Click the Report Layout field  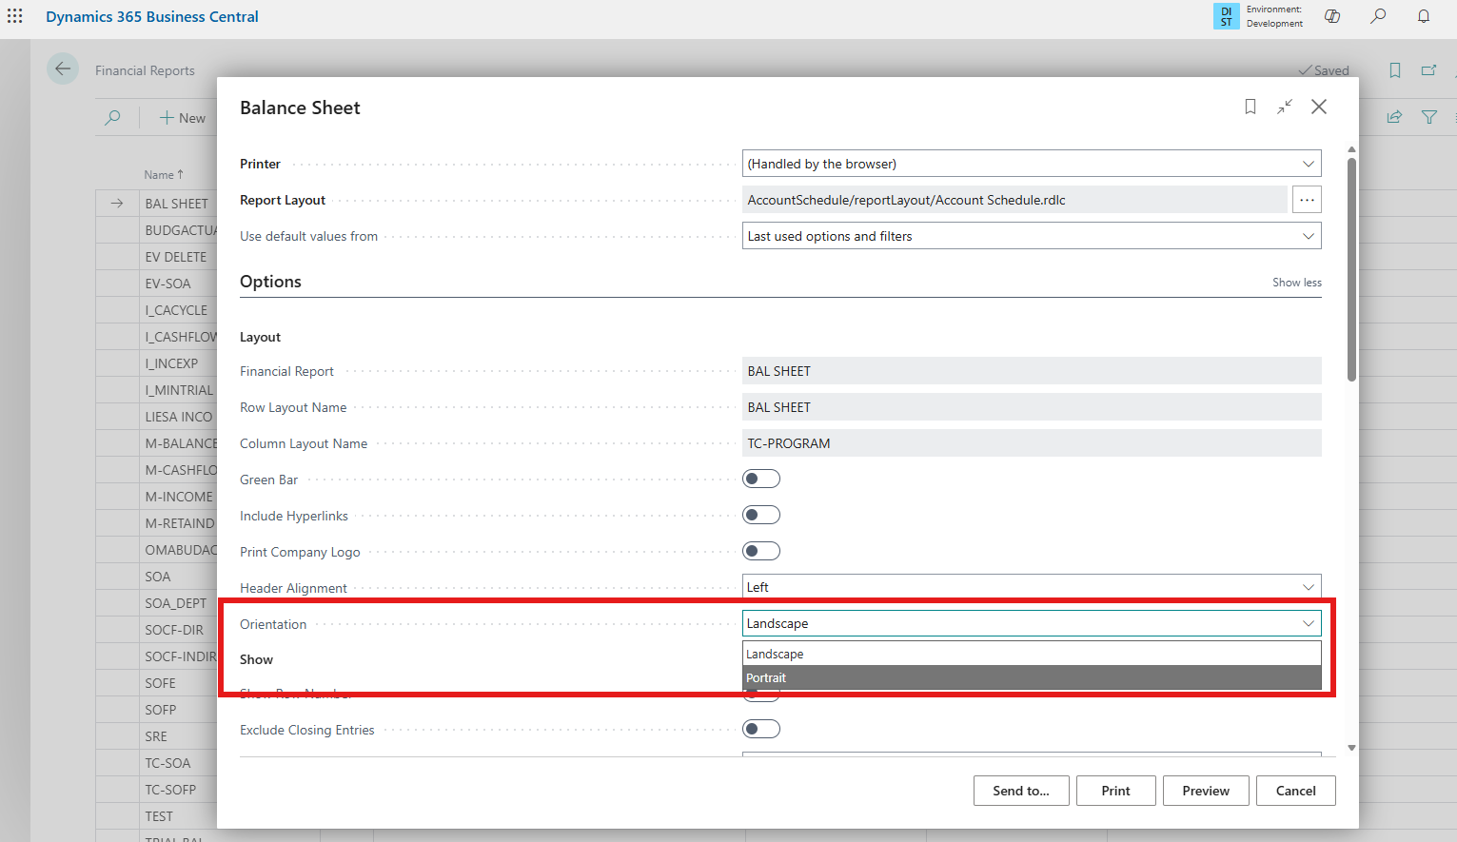(x=1014, y=200)
